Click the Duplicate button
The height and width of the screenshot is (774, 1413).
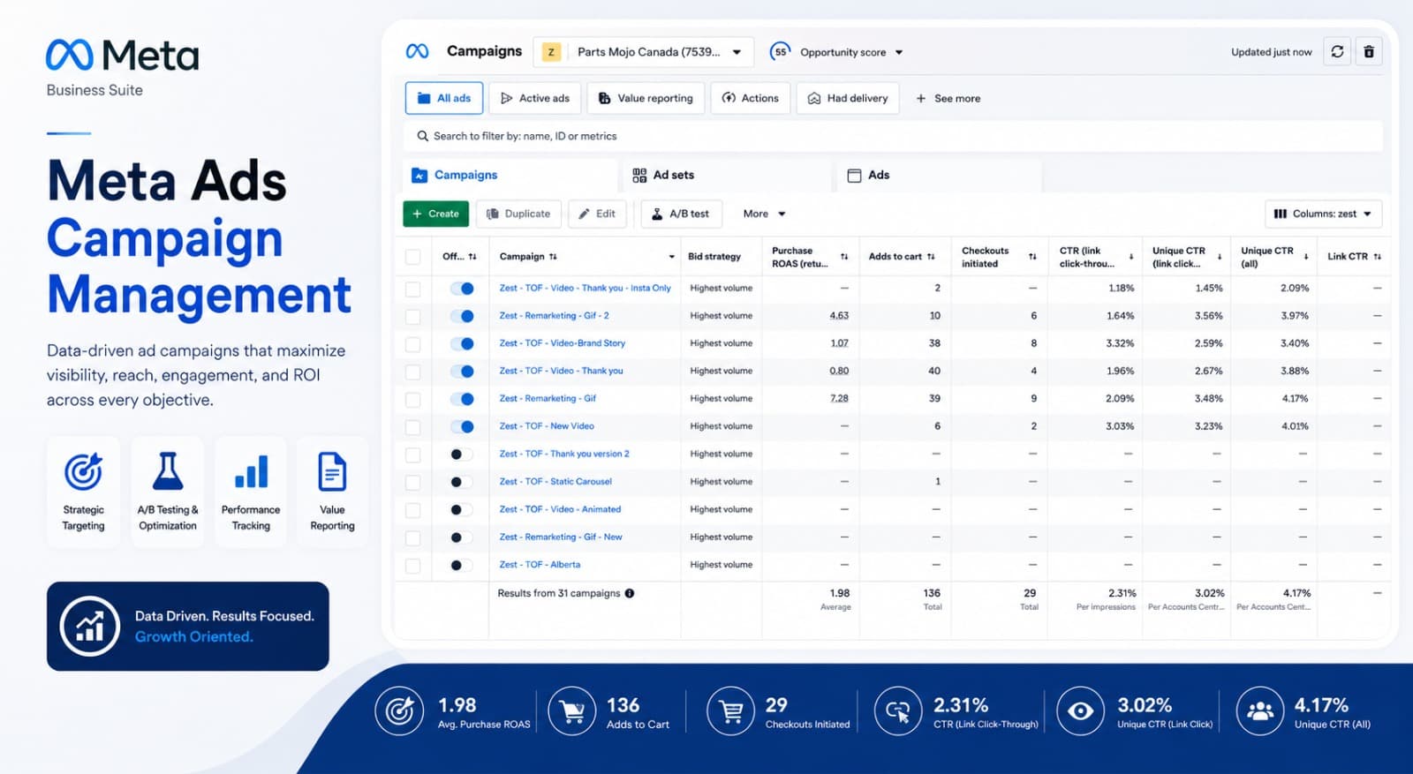pos(518,214)
